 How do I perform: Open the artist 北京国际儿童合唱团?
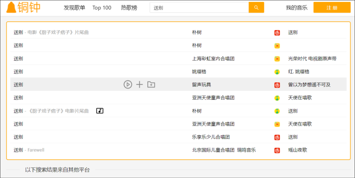213,150
